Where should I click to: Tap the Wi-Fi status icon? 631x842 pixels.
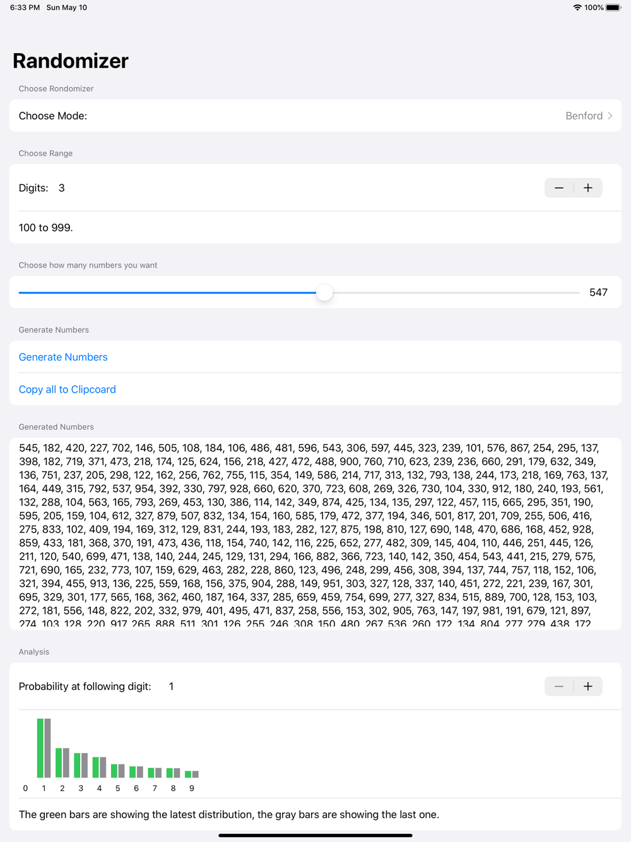click(x=577, y=8)
